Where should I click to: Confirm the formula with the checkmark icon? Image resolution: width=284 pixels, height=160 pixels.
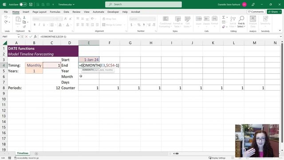pos(31,36)
